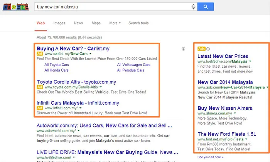Click the info icon above the left ads block
Screen dimensions: 270x162
183,49
